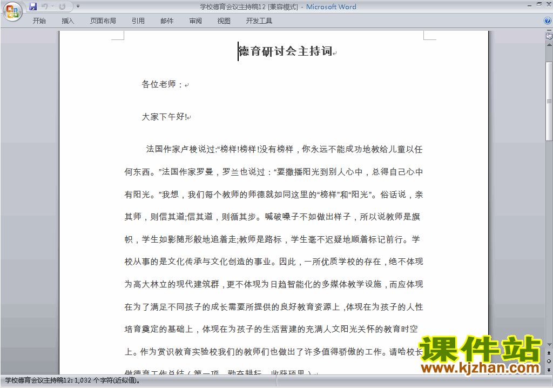Open the Select Browse Object round button

coord(549,361)
